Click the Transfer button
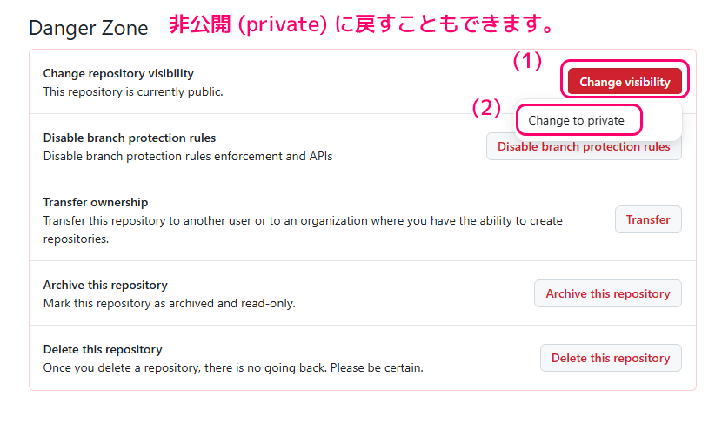The height and width of the screenshot is (424, 722). click(x=648, y=219)
